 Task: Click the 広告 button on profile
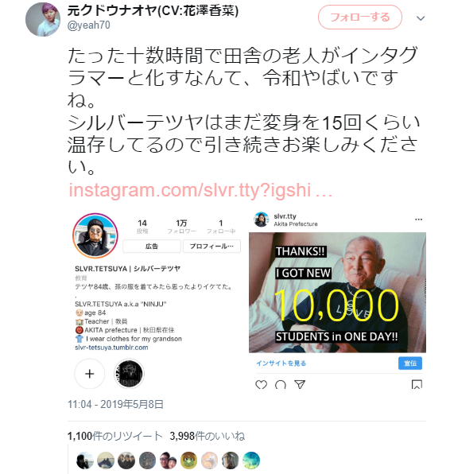pos(152,246)
